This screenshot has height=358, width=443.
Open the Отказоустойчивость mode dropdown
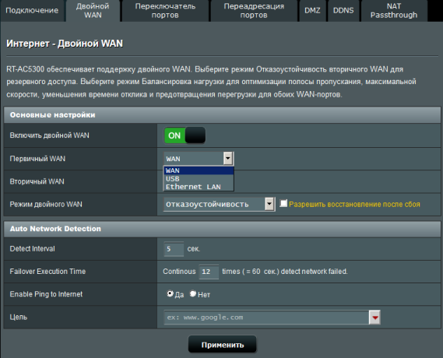tap(219, 204)
